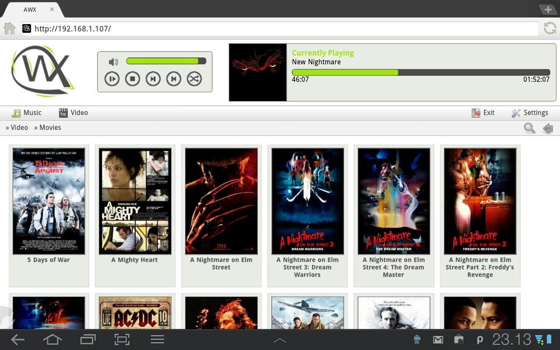
Task: Adjust the green volume slider
Action: (x=166, y=61)
